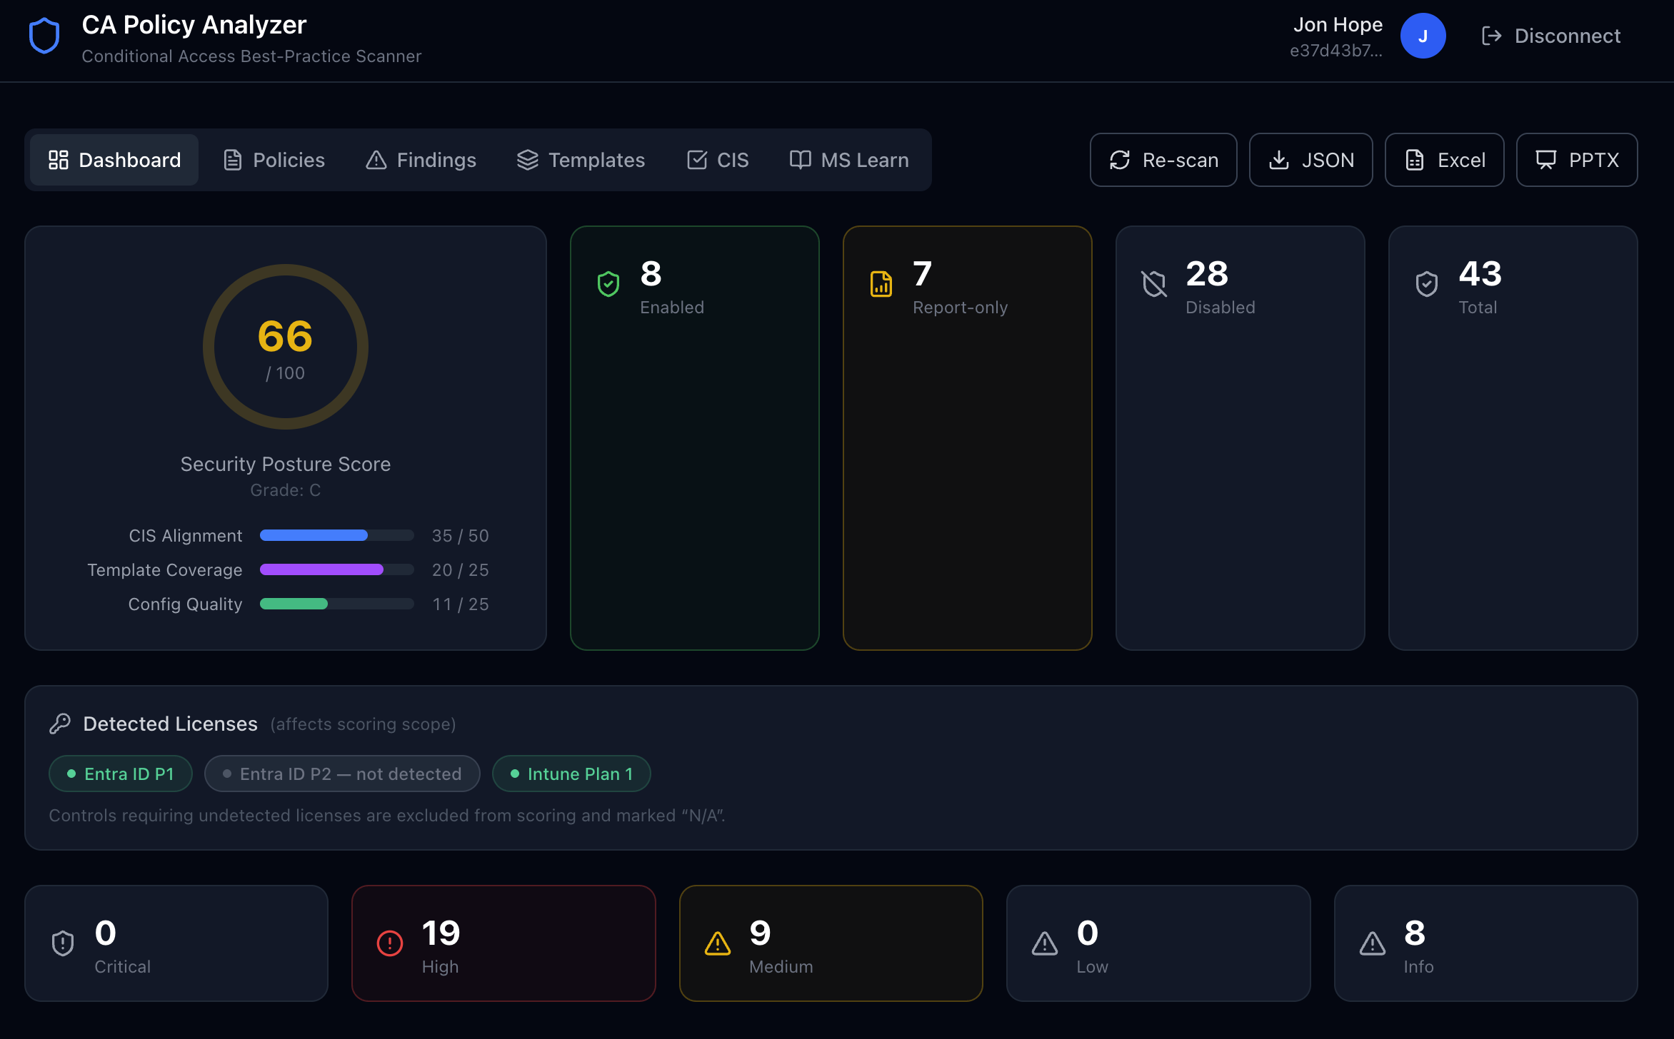Click the CA Policy Analyzer shield logo

click(44, 36)
